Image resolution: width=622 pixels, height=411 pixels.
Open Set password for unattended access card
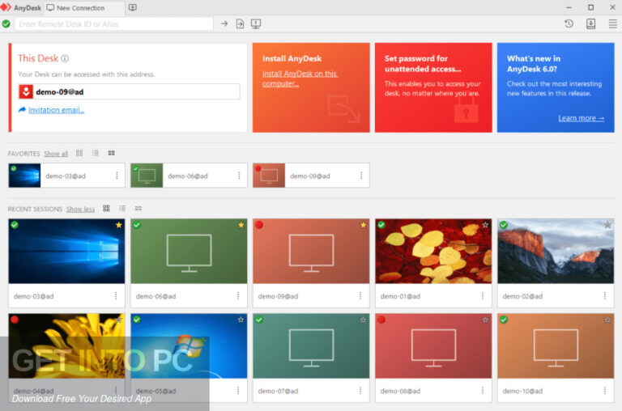pos(433,87)
